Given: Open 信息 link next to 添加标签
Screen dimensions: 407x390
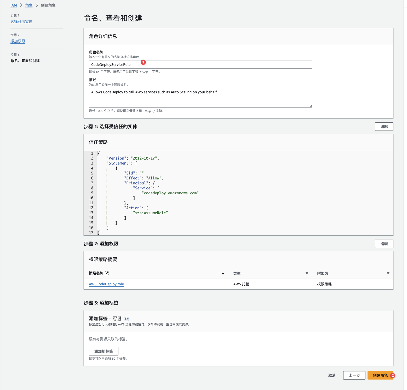Looking at the screenshot, I should 127,319.
